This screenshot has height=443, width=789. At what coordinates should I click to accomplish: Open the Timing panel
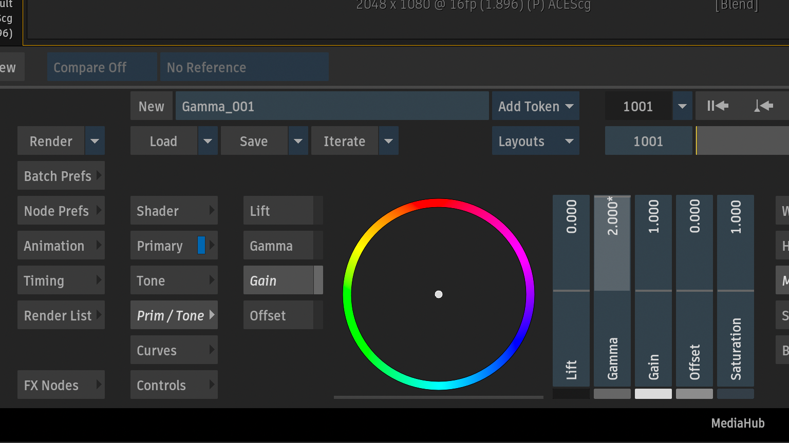(61, 280)
